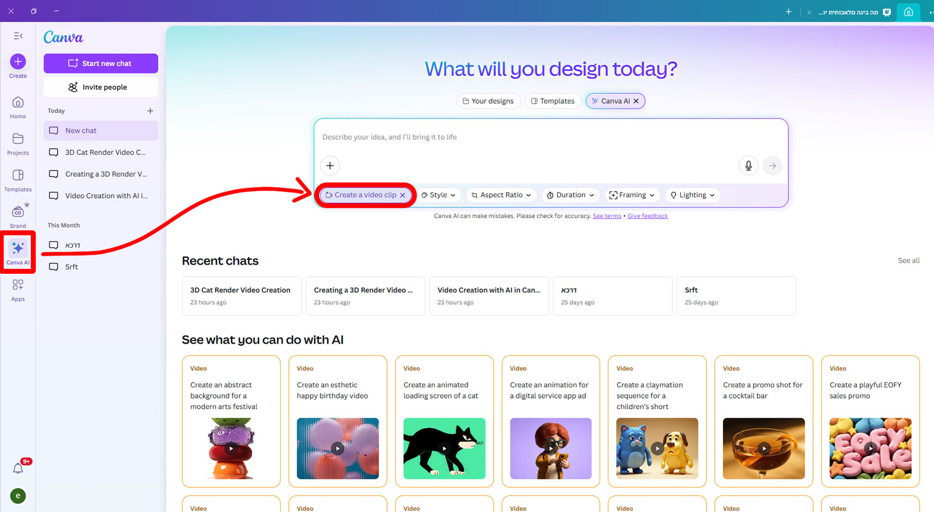
Task: Open a new browser tab
Action: click(x=788, y=12)
